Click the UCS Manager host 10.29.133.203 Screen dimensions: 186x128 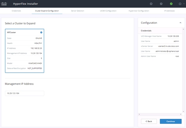coord(173,36)
